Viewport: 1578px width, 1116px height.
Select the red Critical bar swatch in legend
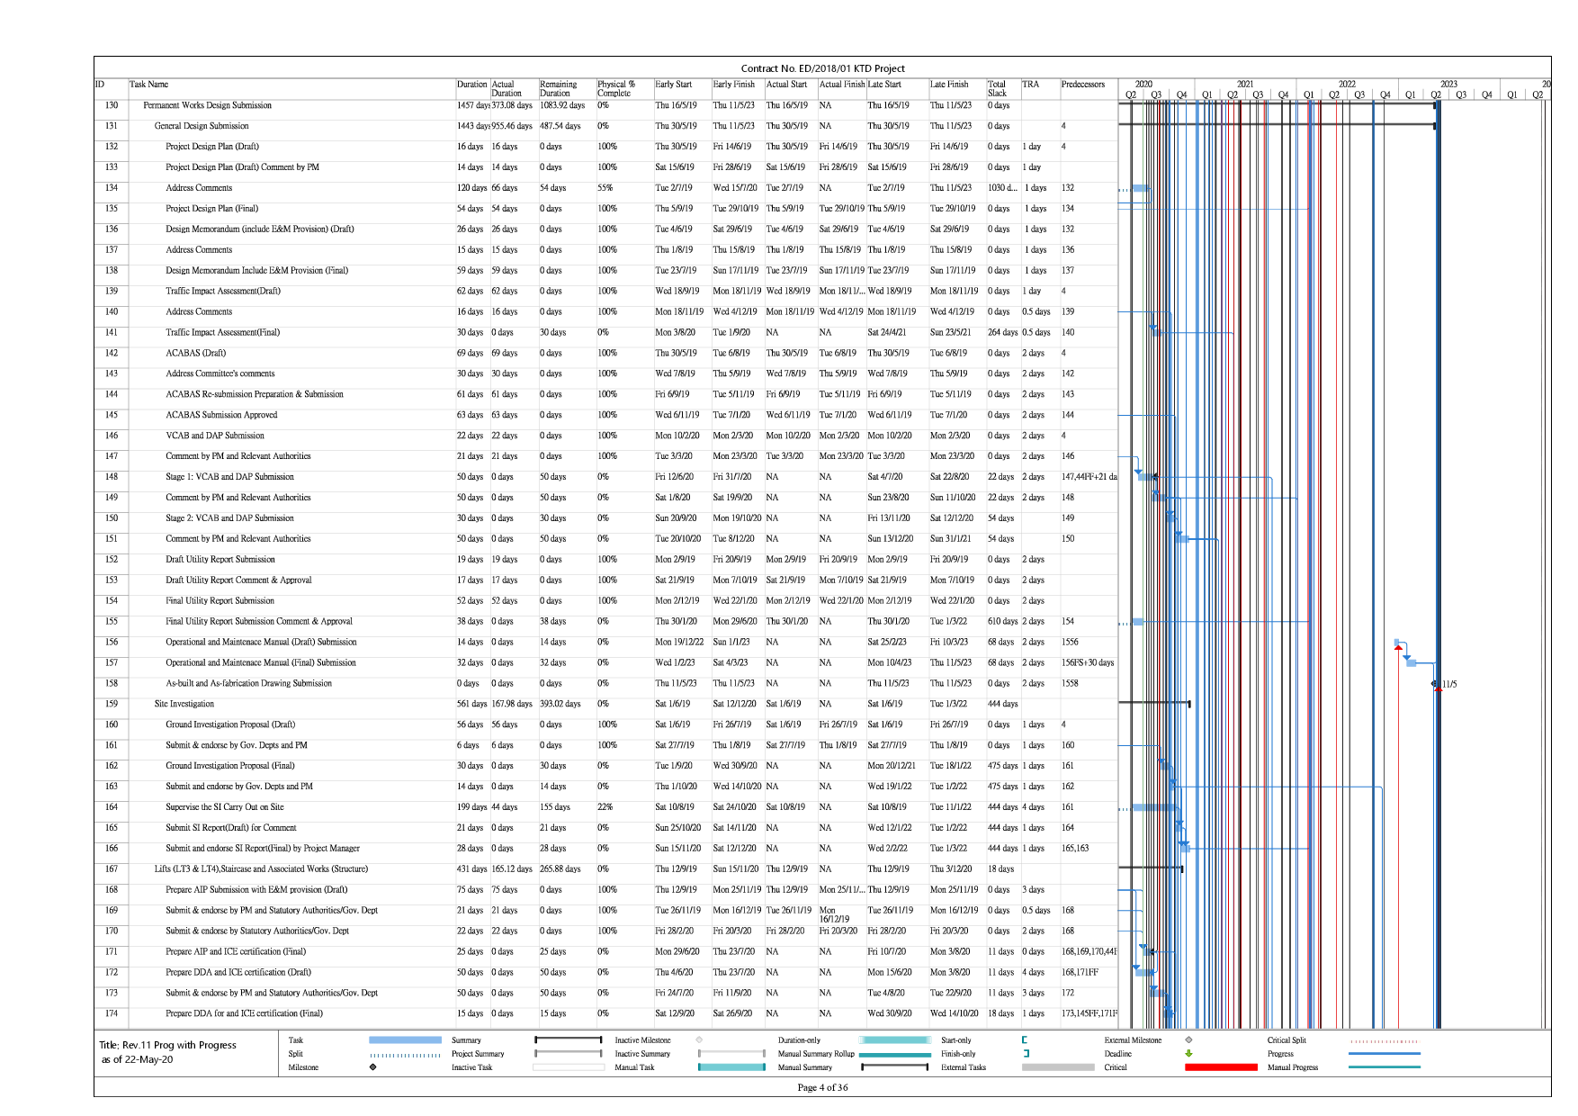1220,1067
